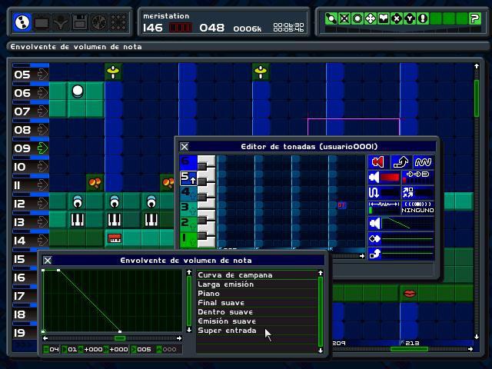
Task: Click the microphone record icon in top toolbar
Action: [x=60, y=22]
